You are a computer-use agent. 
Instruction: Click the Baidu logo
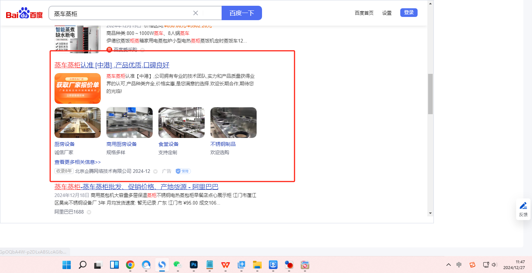point(24,13)
